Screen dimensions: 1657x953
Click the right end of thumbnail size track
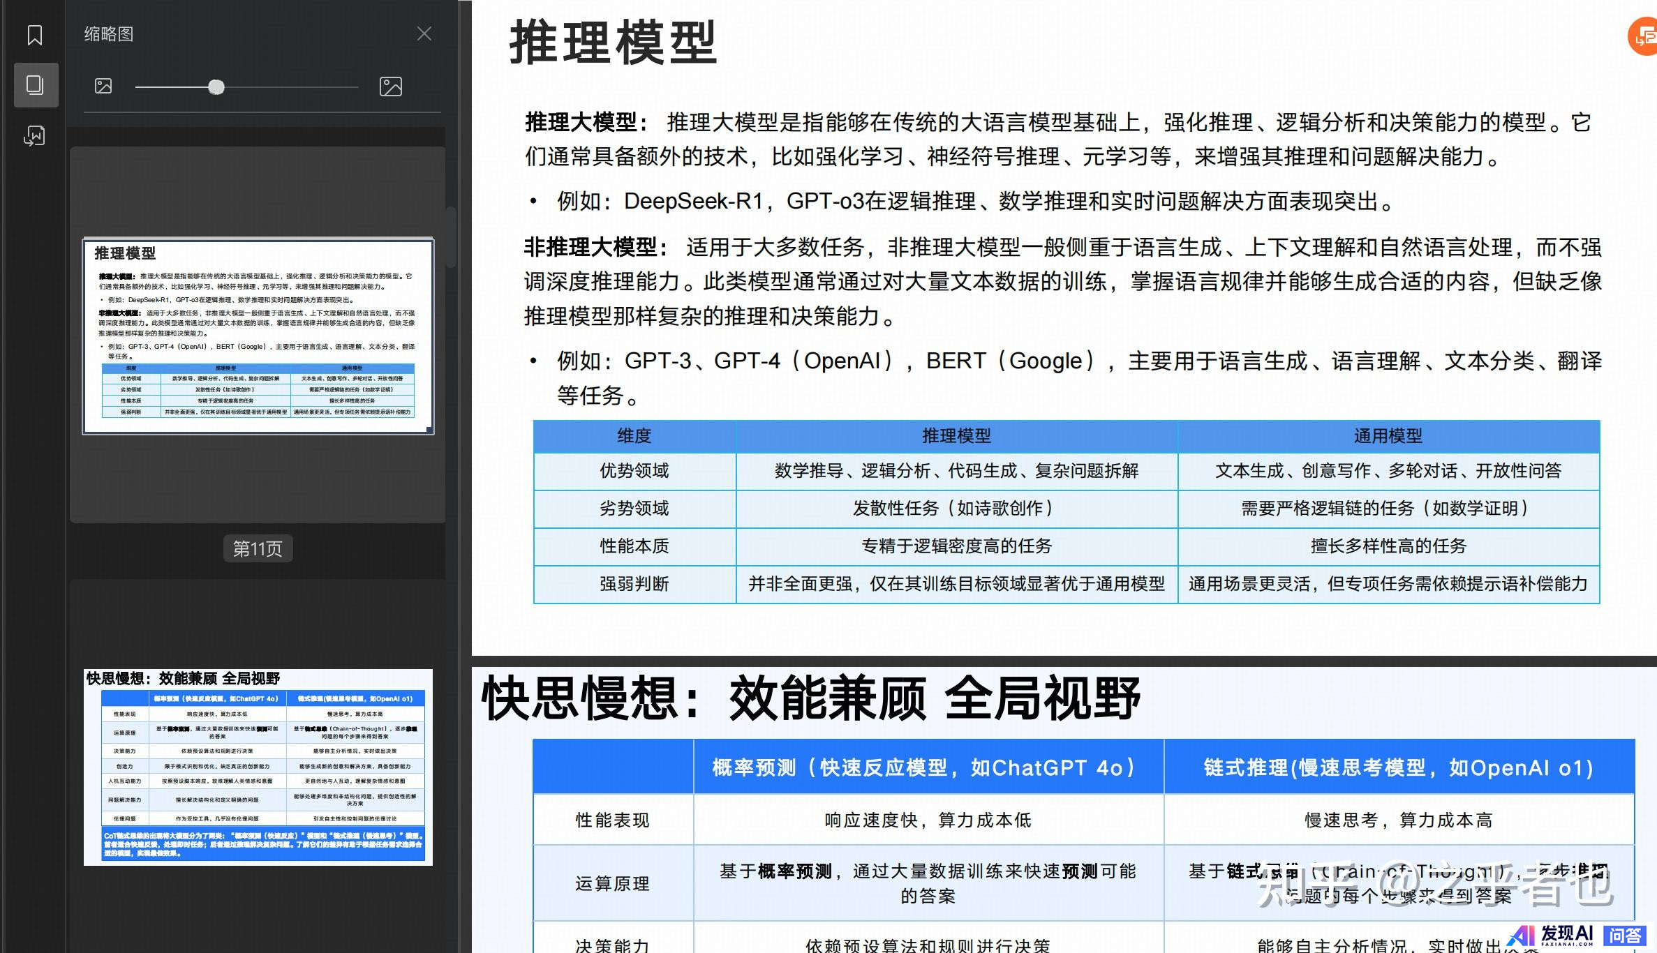pyautogui.click(x=355, y=87)
